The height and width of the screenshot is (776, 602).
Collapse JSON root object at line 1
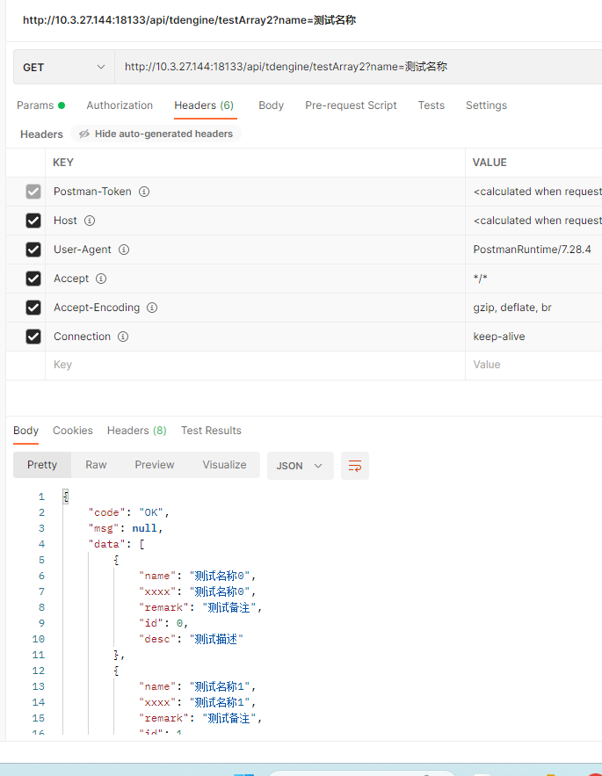coord(66,497)
